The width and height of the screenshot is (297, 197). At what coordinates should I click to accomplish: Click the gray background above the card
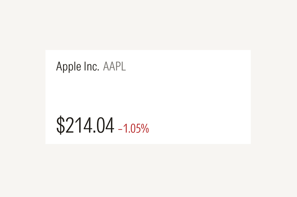(148, 25)
